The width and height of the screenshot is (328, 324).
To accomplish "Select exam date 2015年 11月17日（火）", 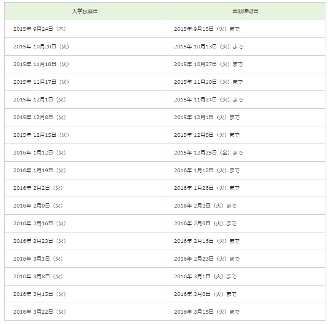I will [x=41, y=82].
